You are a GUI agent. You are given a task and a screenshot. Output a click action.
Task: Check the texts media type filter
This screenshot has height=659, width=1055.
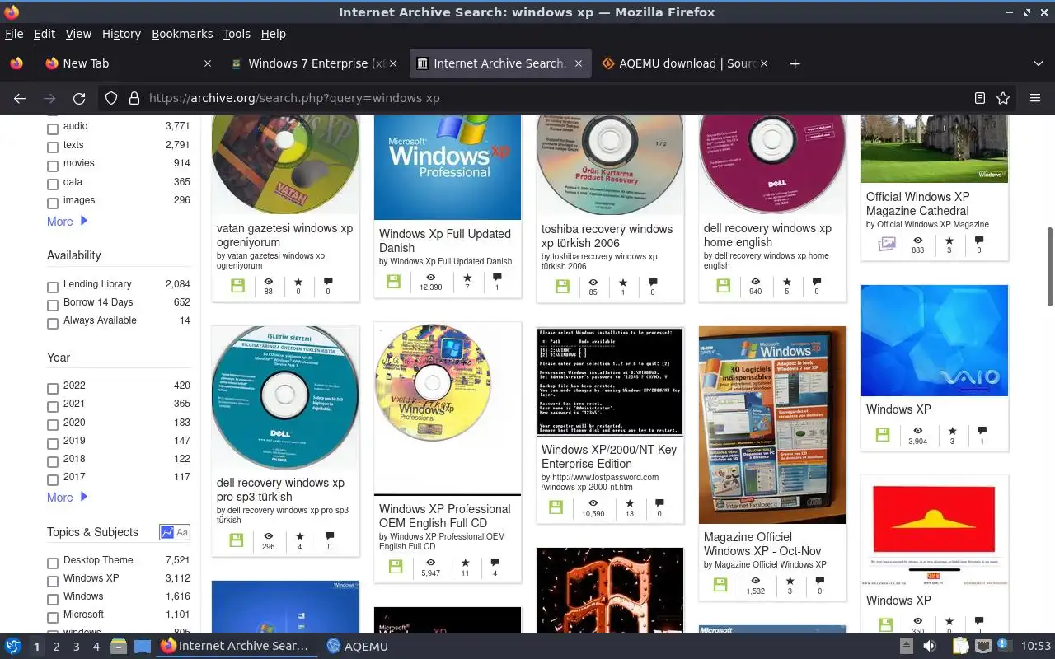(53, 147)
